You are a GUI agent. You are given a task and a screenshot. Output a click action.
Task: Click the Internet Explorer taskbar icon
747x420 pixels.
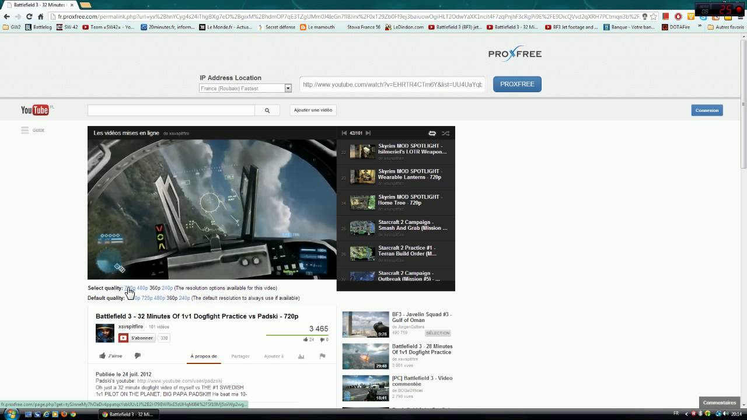(x=46, y=414)
